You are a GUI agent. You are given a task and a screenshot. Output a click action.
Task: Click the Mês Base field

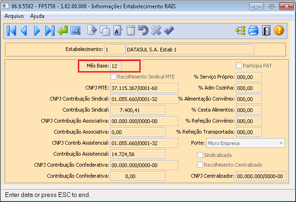[116, 66]
